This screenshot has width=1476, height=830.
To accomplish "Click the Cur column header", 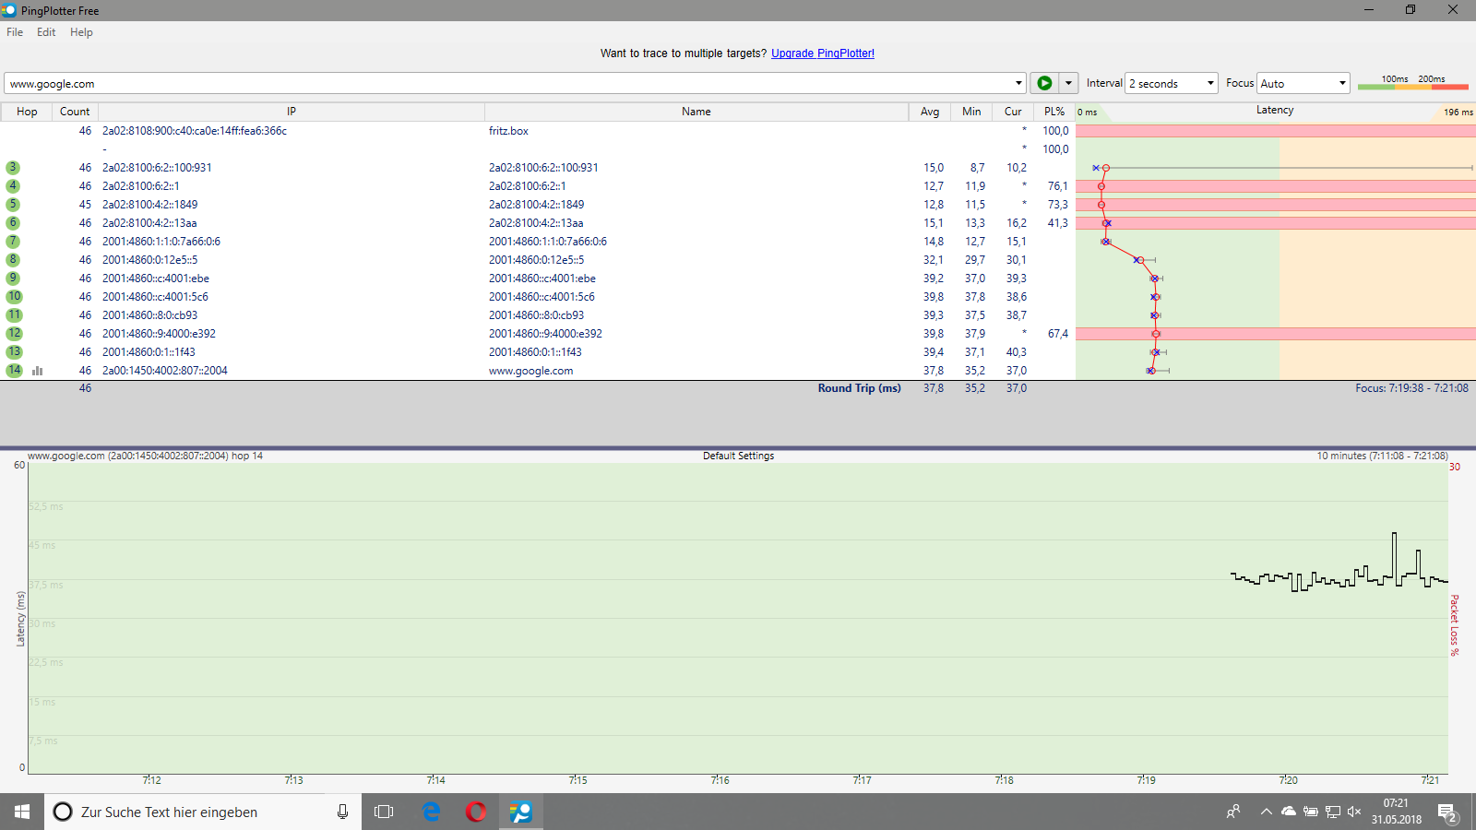I will [x=1013, y=112].
